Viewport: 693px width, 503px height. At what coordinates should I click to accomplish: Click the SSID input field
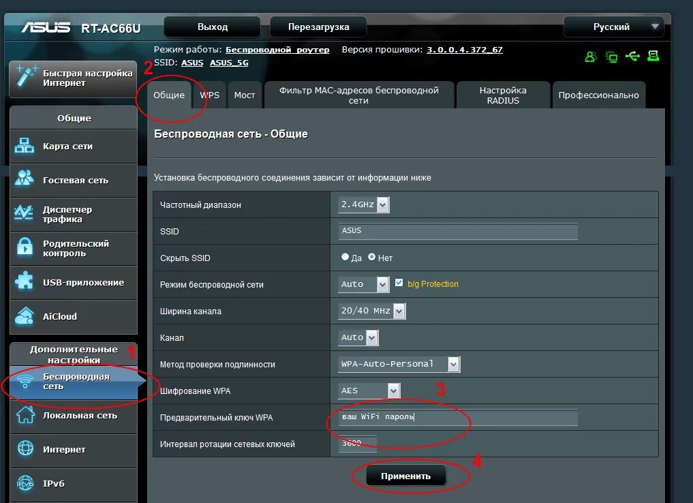(458, 231)
